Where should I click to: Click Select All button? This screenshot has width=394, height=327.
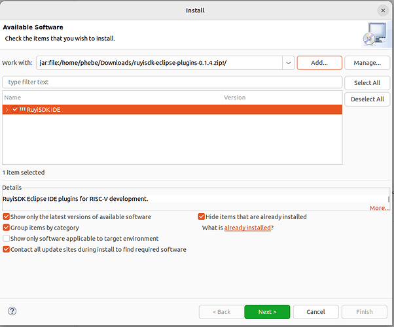coord(367,83)
